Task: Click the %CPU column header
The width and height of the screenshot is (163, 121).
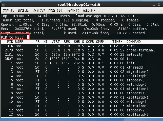Action: [x=90, y=42]
